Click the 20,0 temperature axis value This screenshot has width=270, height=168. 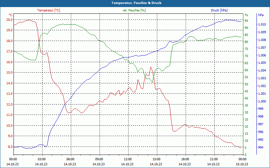[x=10, y=20]
